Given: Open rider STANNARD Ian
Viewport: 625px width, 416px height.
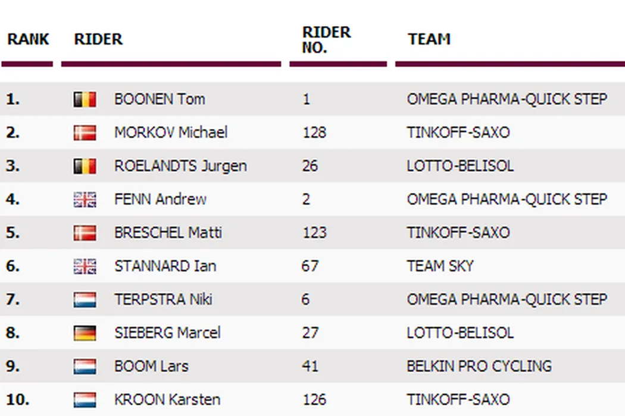Looking at the screenshot, I should (x=165, y=266).
